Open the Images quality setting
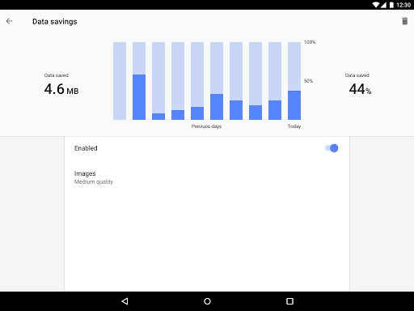The width and height of the screenshot is (414, 311). [207, 177]
